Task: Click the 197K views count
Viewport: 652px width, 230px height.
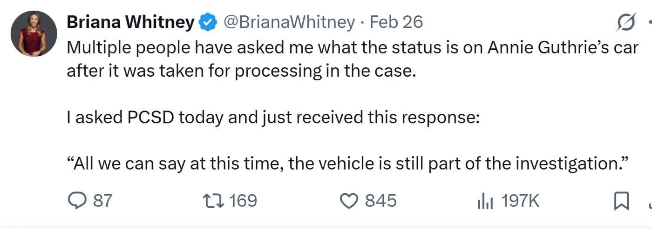Action: [520, 201]
